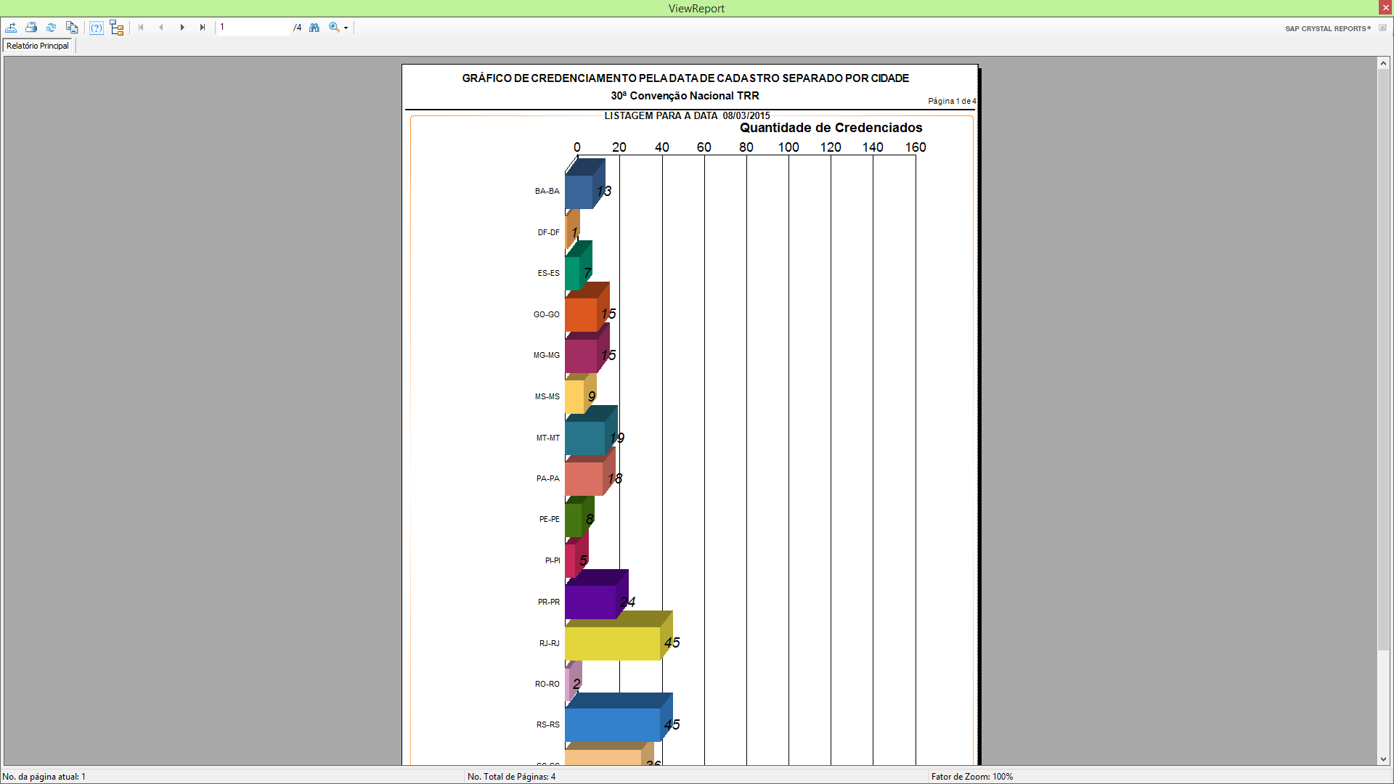
Task: Go to last page arrow
Action: coord(203,28)
